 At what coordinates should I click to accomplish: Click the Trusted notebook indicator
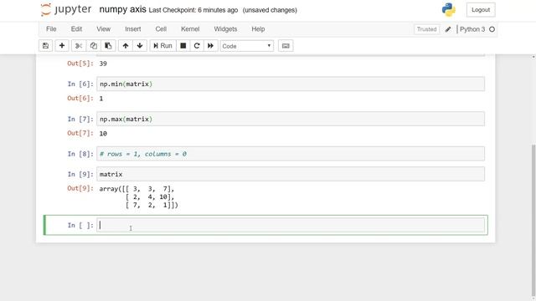[426, 29]
